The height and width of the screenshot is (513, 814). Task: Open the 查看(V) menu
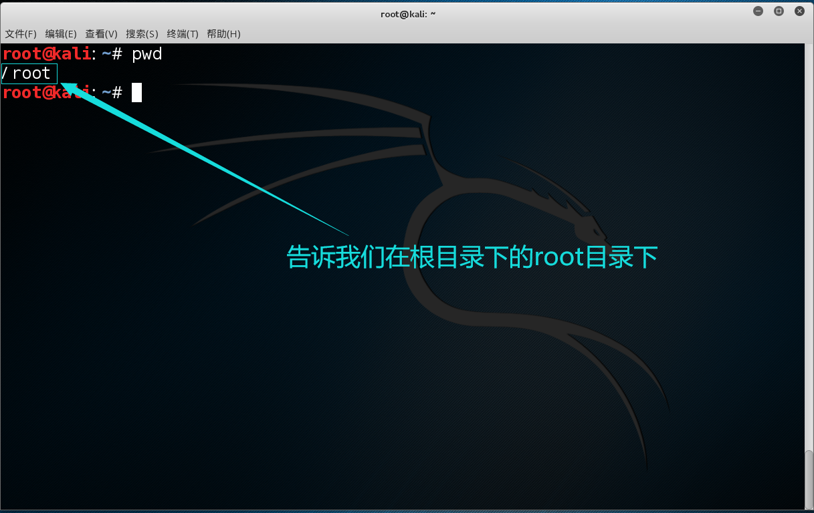(x=101, y=34)
